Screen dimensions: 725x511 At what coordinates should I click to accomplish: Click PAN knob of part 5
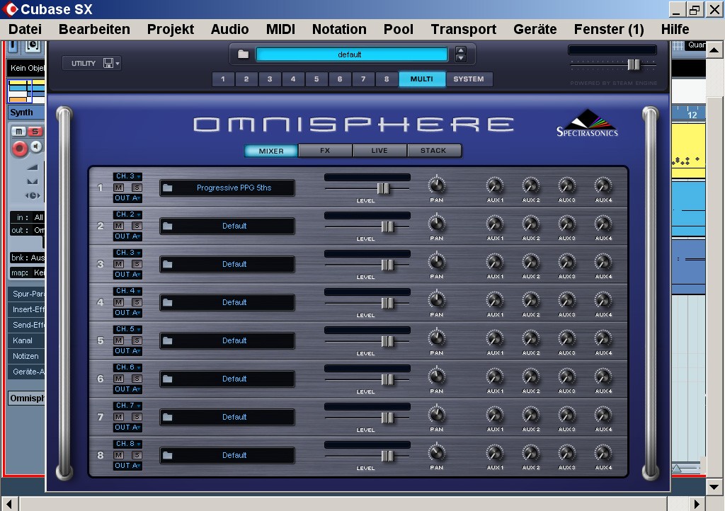436,338
